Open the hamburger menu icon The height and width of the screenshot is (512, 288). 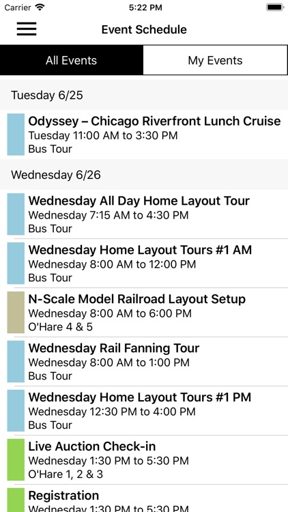click(27, 29)
